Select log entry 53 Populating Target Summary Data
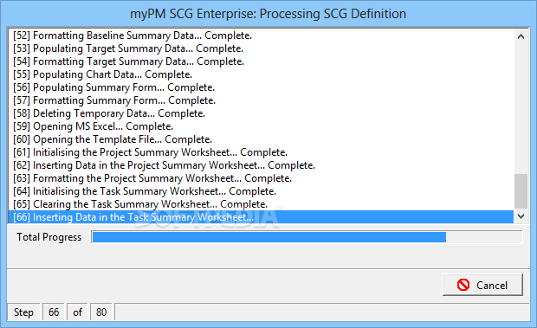This screenshot has width=537, height=328. pyautogui.click(x=261, y=48)
